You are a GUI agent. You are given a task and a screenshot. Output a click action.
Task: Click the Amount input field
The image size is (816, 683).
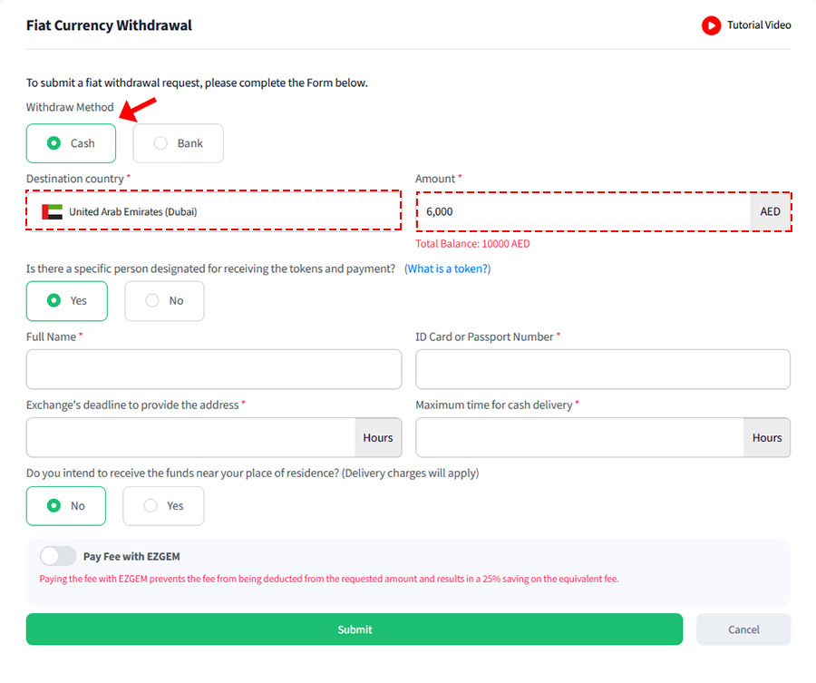pyautogui.click(x=583, y=212)
